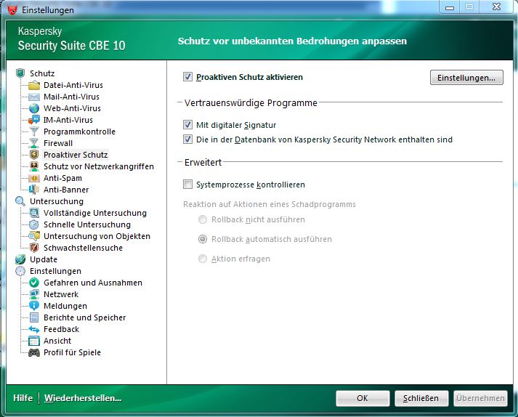This screenshot has width=518, height=417.
Task: Click the Schwachstellensuche icon
Action: coord(34,248)
